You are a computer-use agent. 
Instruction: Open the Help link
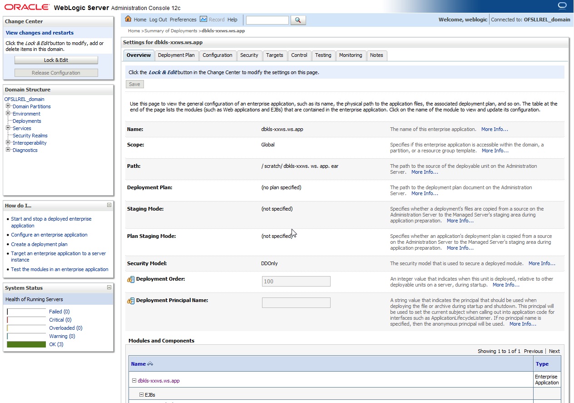pos(233,20)
